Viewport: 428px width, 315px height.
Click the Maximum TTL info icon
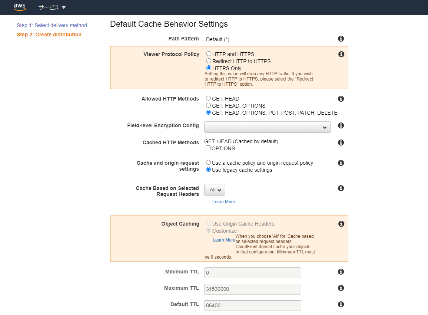pos(341,288)
